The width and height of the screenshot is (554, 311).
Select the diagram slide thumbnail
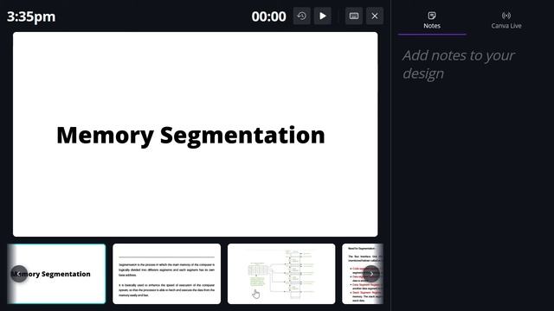point(281,274)
